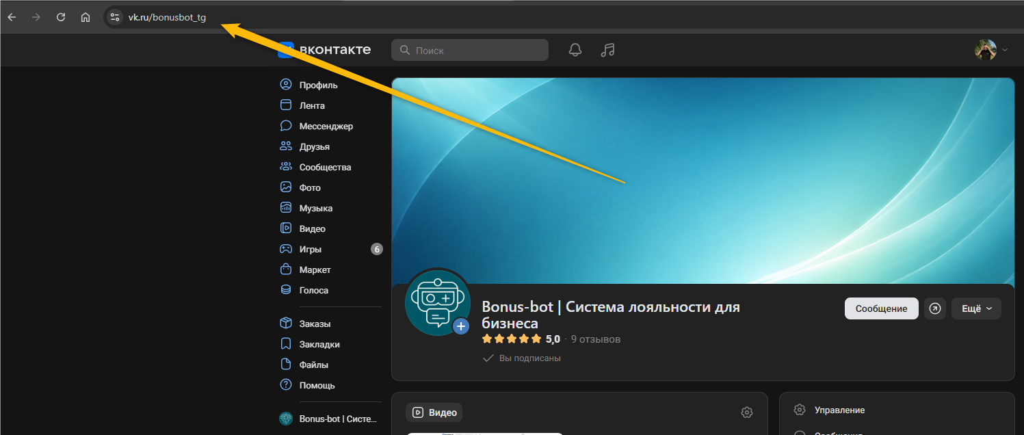Open the browser home page icon

(x=86, y=17)
